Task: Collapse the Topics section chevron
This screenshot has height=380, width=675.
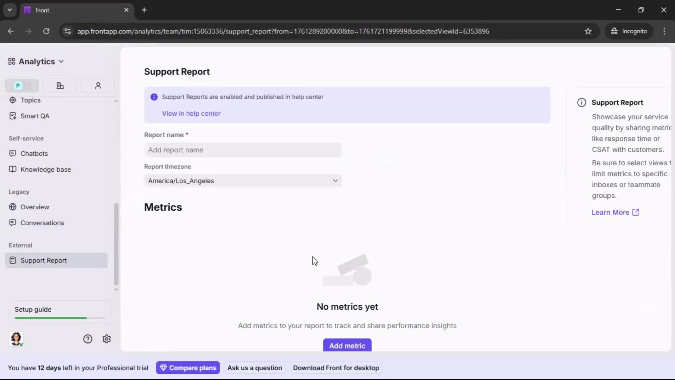Action: click(116, 101)
